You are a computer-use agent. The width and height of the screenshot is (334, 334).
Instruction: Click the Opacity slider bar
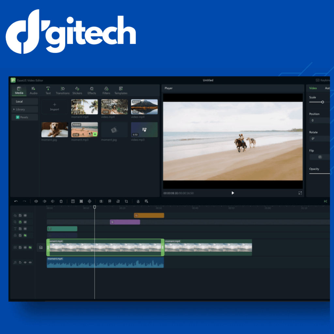pos(320,174)
